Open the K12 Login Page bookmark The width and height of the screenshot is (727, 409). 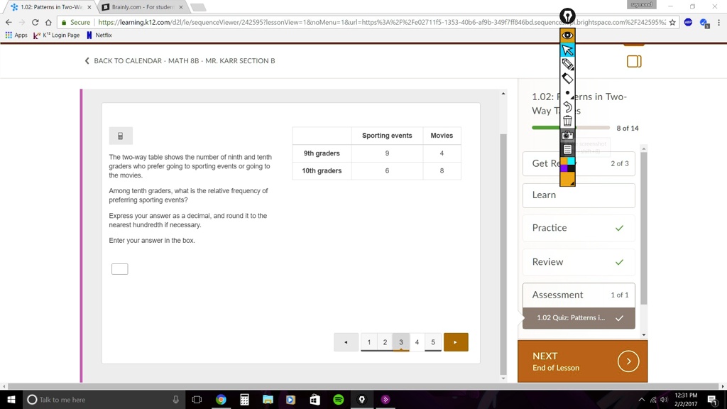tap(55, 35)
